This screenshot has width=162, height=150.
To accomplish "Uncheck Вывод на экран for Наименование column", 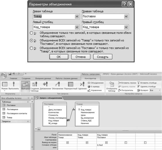I will coord(67,143).
